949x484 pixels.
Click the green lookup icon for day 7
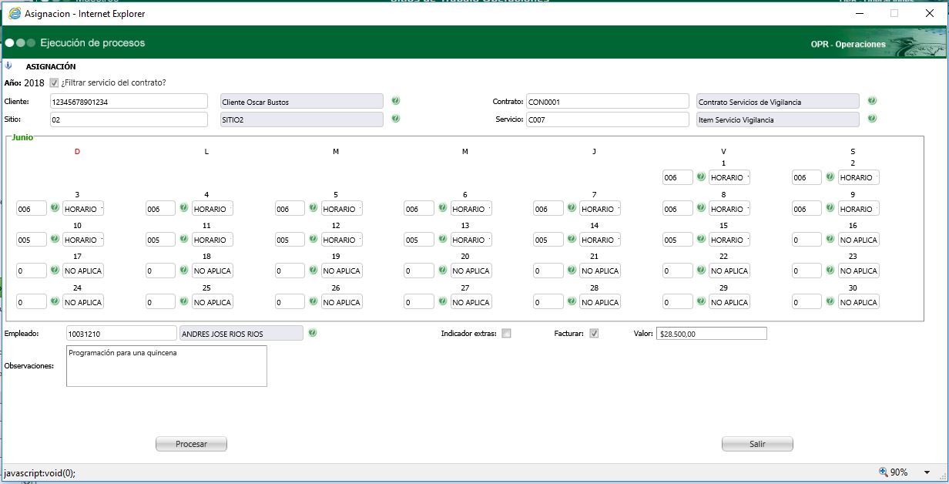(572, 208)
